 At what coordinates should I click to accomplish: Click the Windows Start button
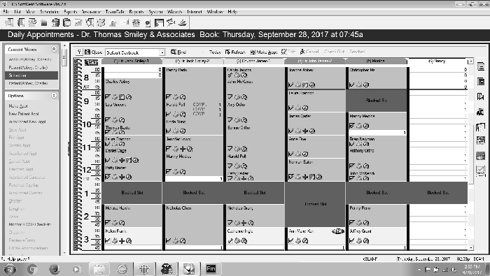[10, 269]
